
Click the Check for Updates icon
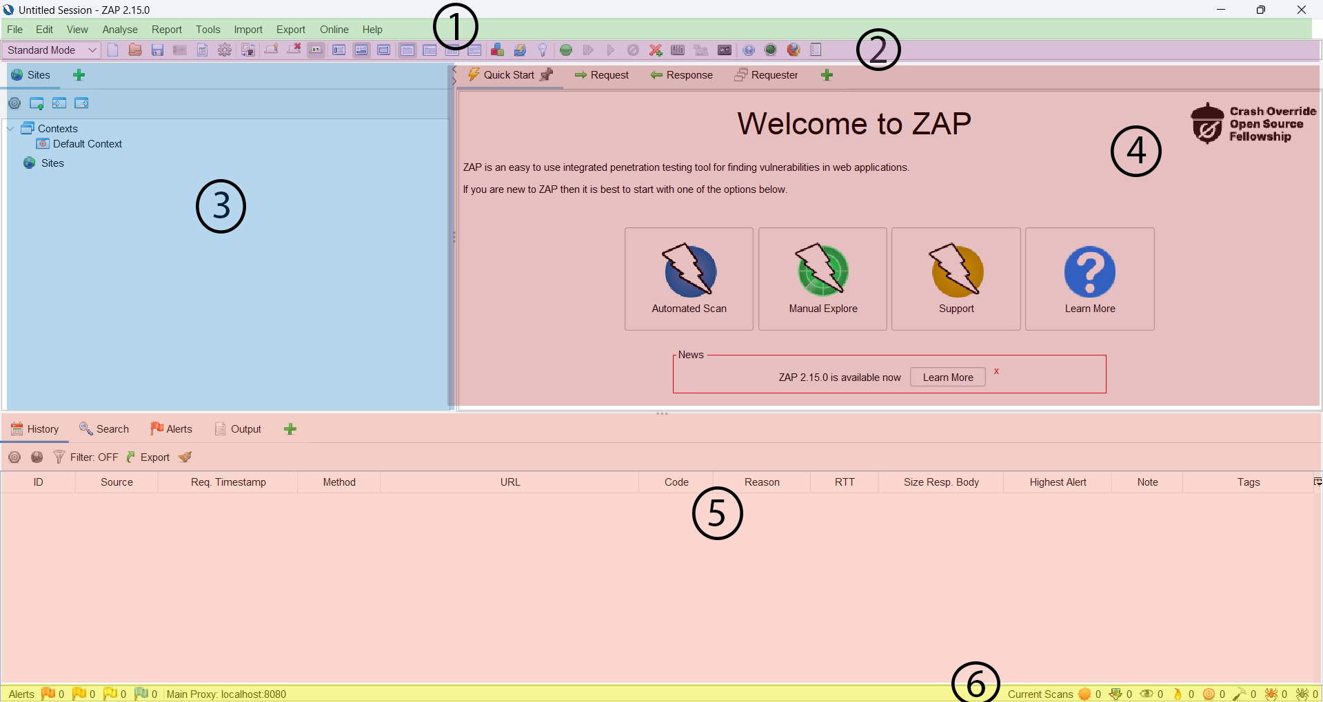coord(520,50)
